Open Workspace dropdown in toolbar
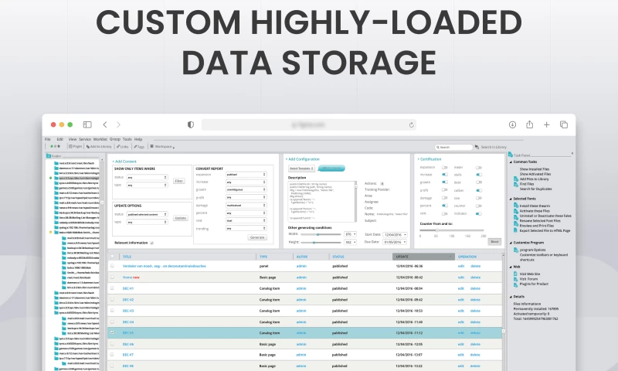 pyautogui.click(x=165, y=147)
